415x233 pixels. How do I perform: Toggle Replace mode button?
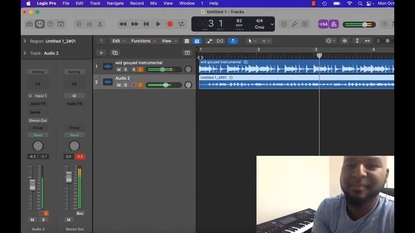point(284,24)
